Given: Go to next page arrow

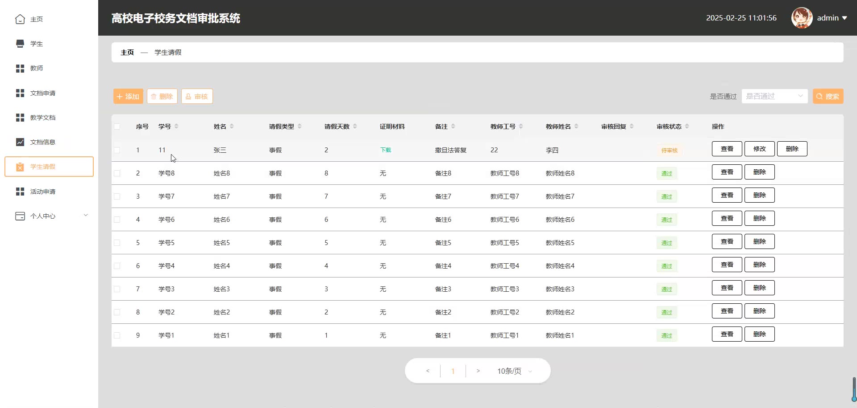Looking at the screenshot, I should (x=478, y=371).
